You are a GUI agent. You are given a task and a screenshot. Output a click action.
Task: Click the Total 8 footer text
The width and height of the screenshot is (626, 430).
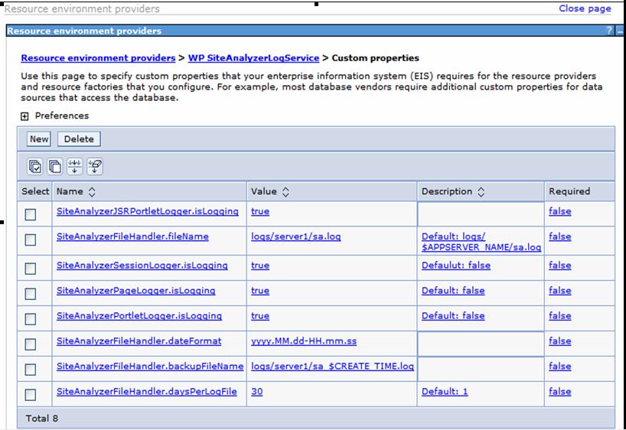click(x=41, y=418)
